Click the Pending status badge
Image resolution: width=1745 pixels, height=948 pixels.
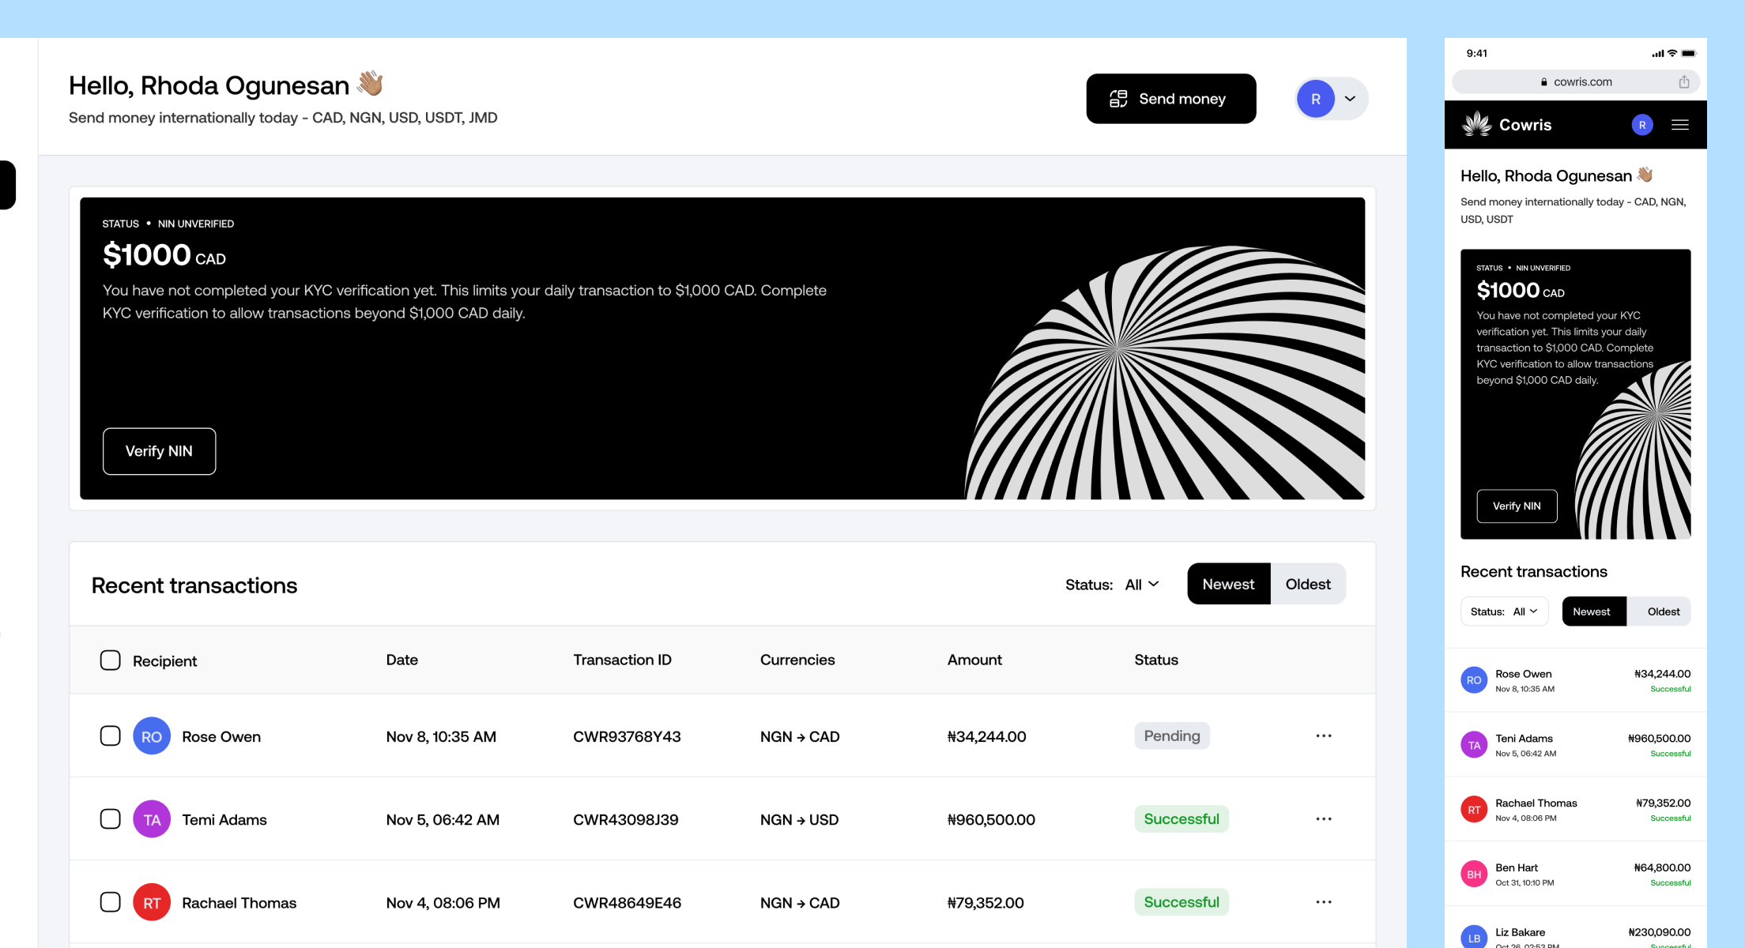click(1172, 735)
